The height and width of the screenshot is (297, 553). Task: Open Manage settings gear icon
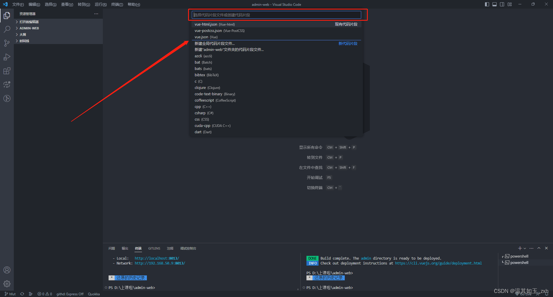(x=7, y=283)
